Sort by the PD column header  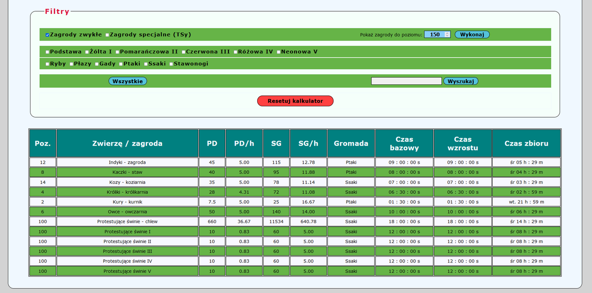point(212,143)
